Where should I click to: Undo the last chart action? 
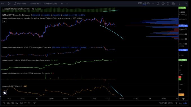click(62, 4)
